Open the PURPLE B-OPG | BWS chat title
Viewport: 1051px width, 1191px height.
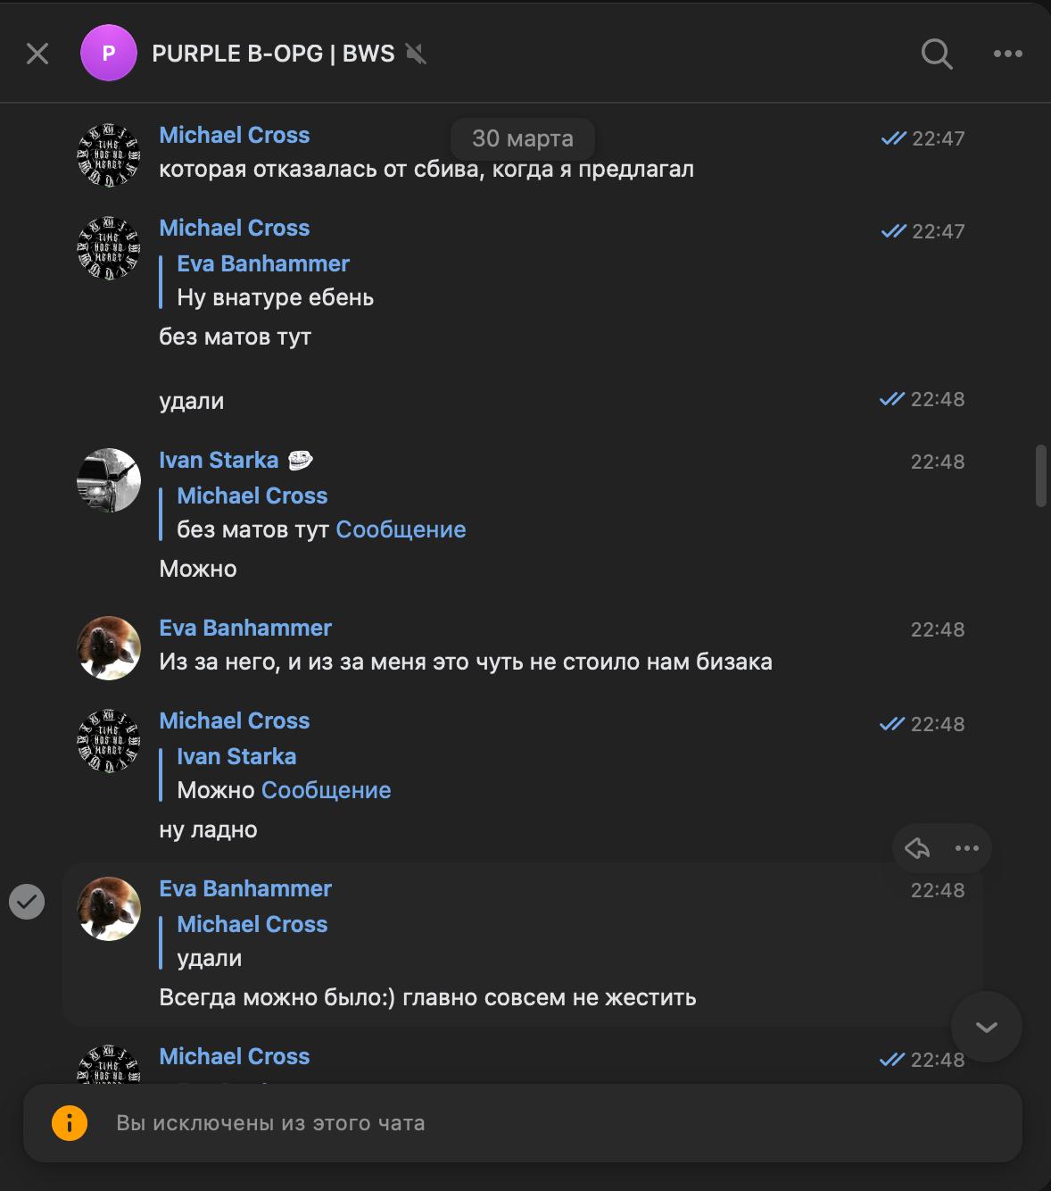point(273,54)
